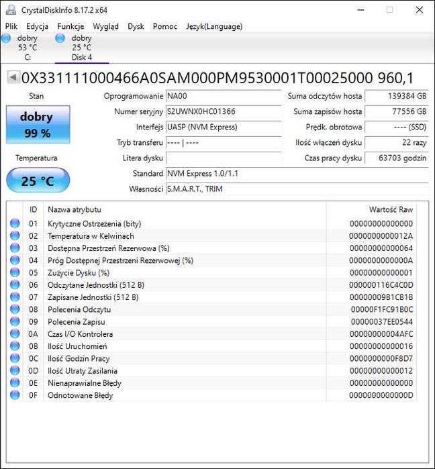Click status orb of Ilość Uruchomień row
The height and width of the screenshot is (469, 435).
pos(15,346)
